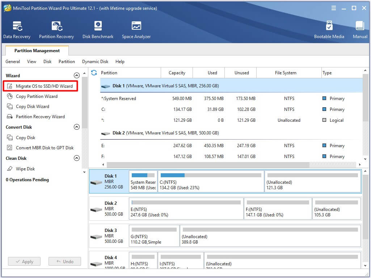
Task: Select the Disk 2 drive icon in the disk map
Action: coord(96,209)
